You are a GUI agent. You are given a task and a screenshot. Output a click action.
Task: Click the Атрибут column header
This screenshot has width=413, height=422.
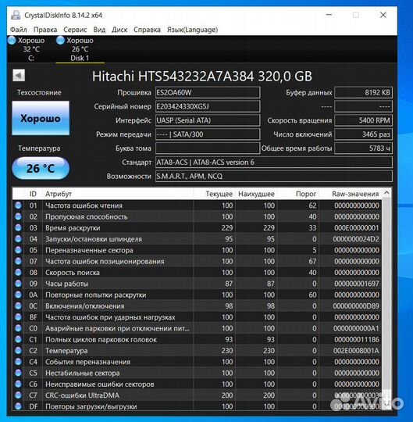click(118, 194)
